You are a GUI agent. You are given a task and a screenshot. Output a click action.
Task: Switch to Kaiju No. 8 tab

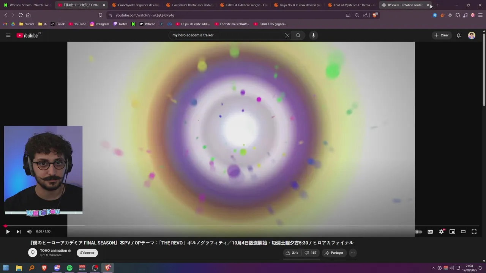pyautogui.click(x=298, y=5)
